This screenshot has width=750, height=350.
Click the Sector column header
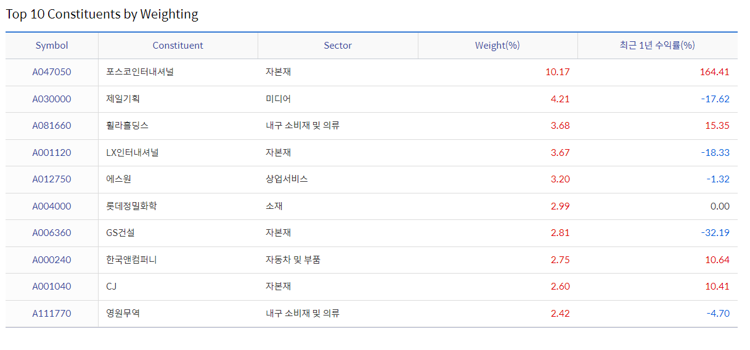pos(338,46)
